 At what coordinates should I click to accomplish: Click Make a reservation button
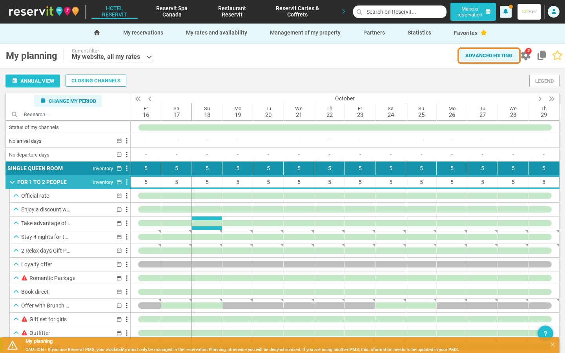coord(473,12)
